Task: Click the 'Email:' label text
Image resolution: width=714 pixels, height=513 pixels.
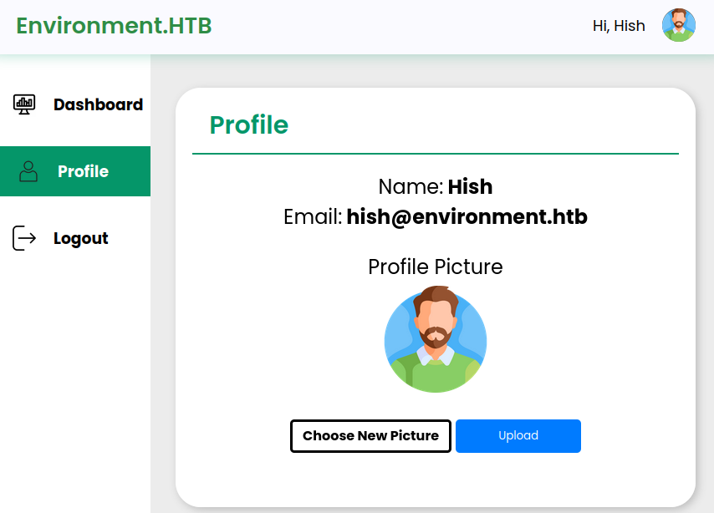Action: (x=313, y=217)
